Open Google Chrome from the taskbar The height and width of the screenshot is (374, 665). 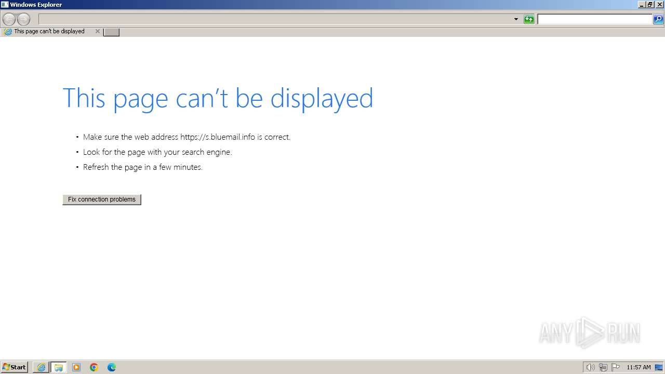94,367
